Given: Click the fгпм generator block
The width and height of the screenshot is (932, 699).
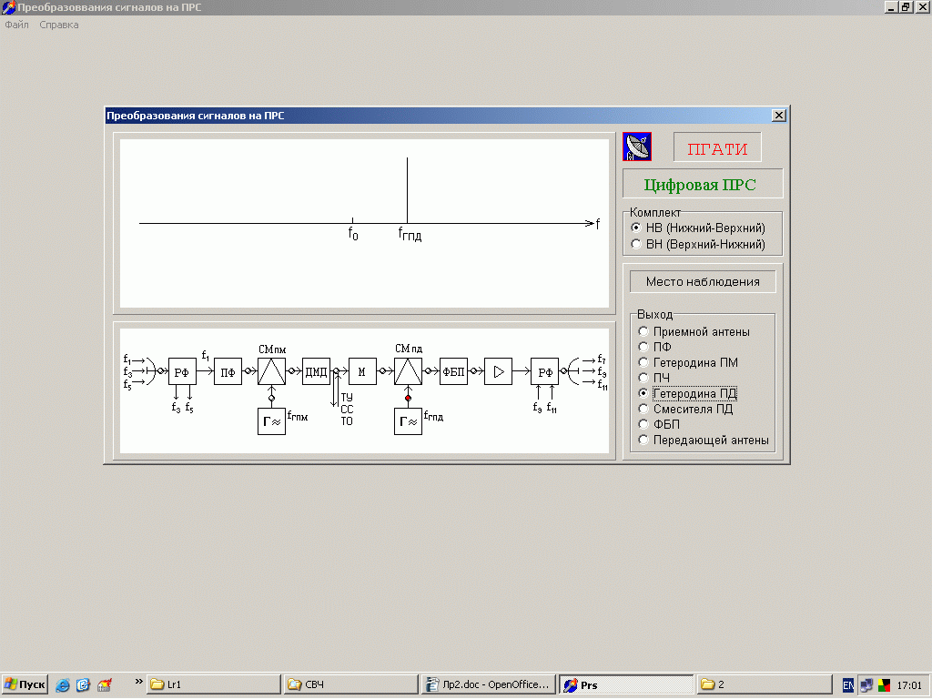Looking at the screenshot, I should click(x=271, y=421).
